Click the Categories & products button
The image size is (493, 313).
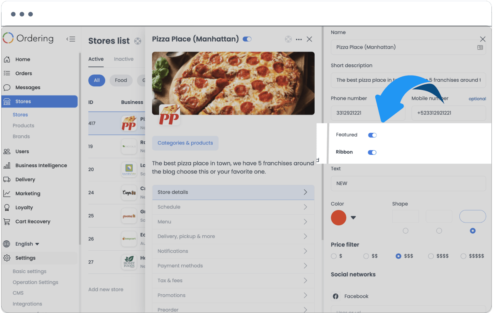pyautogui.click(x=185, y=143)
